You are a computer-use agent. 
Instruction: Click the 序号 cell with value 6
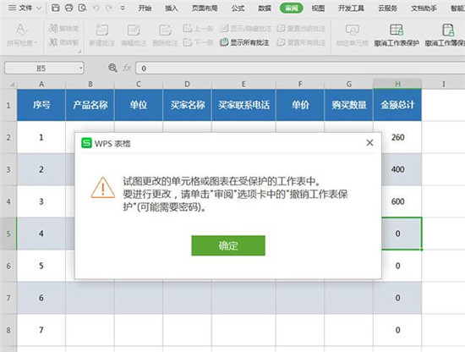pos(41,298)
